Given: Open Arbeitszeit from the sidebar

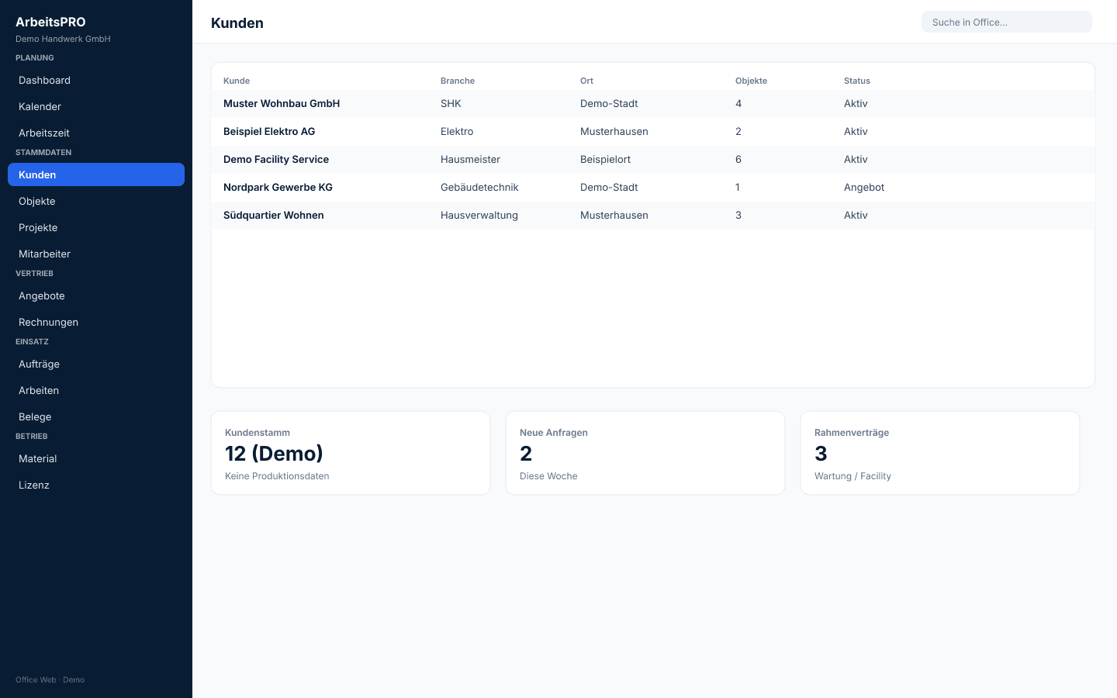Looking at the screenshot, I should pyautogui.click(x=96, y=133).
